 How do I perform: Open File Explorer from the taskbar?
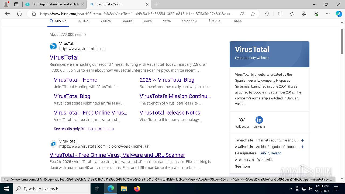(x=124, y=189)
